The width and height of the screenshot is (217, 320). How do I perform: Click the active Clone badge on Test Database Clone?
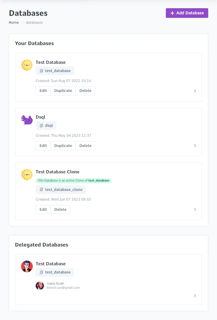73,180
